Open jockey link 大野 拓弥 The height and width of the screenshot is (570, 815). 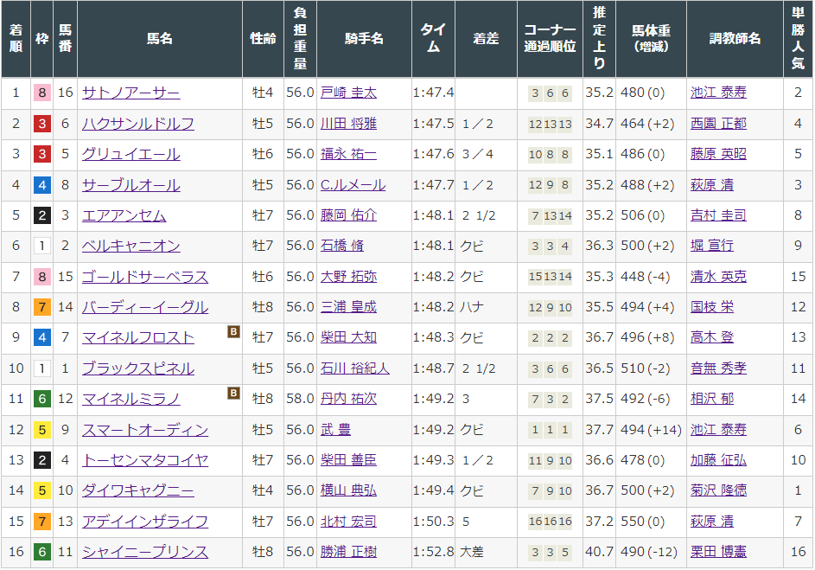[x=348, y=277]
